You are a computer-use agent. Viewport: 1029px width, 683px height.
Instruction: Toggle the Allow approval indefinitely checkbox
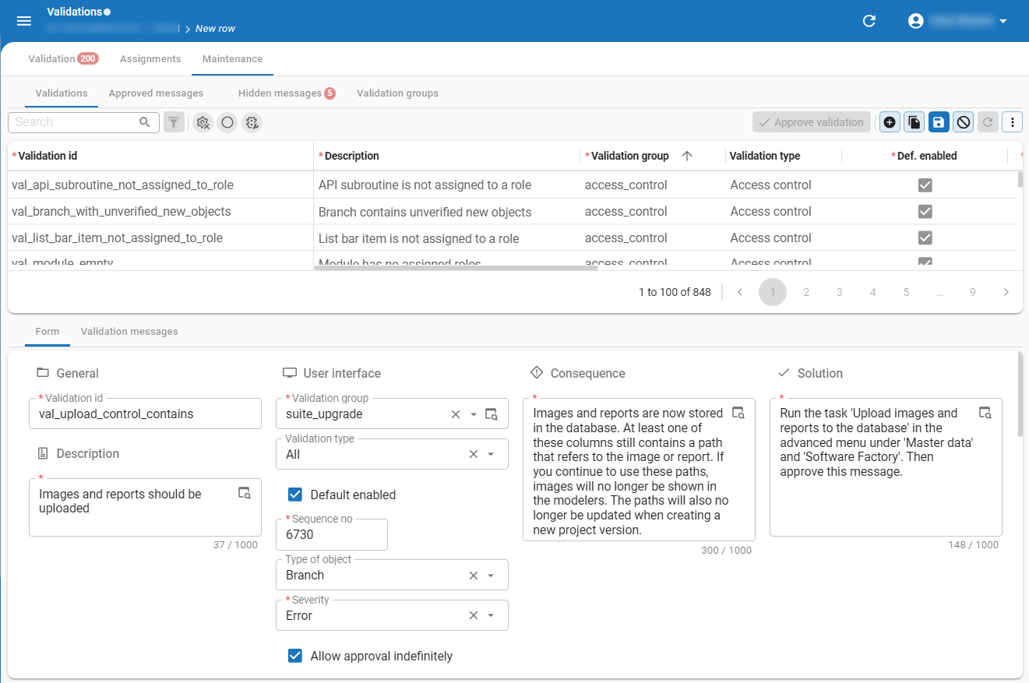pyautogui.click(x=295, y=656)
